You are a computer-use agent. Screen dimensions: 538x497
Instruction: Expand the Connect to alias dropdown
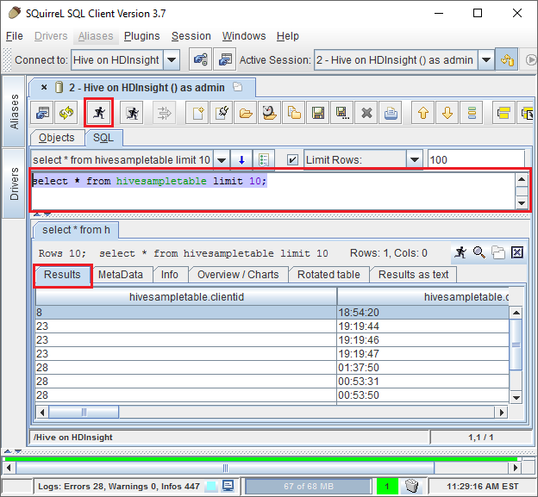pos(172,60)
